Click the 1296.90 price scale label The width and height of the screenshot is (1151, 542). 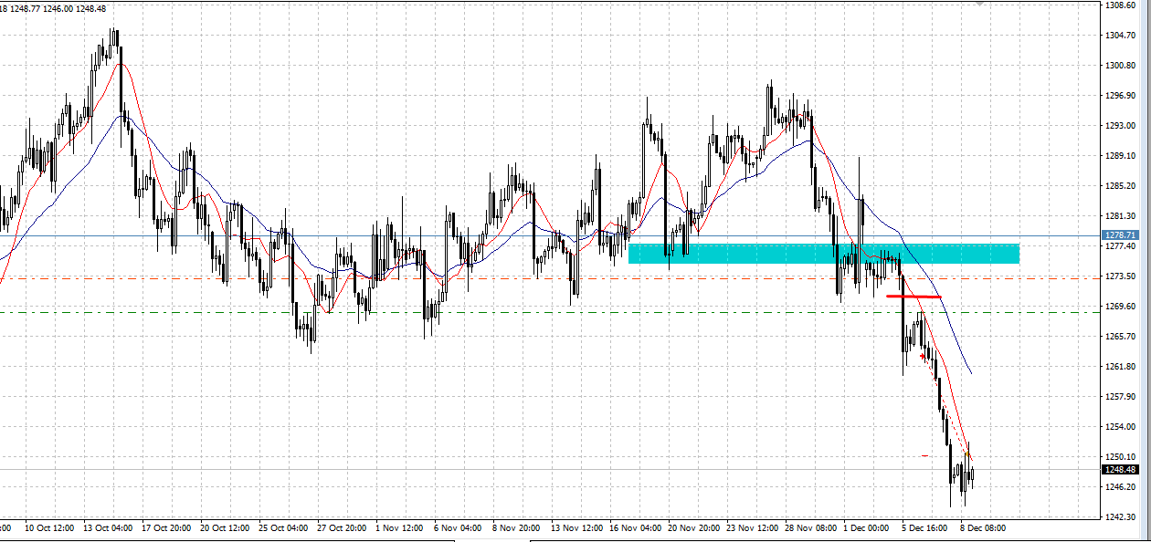[x=1120, y=96]
